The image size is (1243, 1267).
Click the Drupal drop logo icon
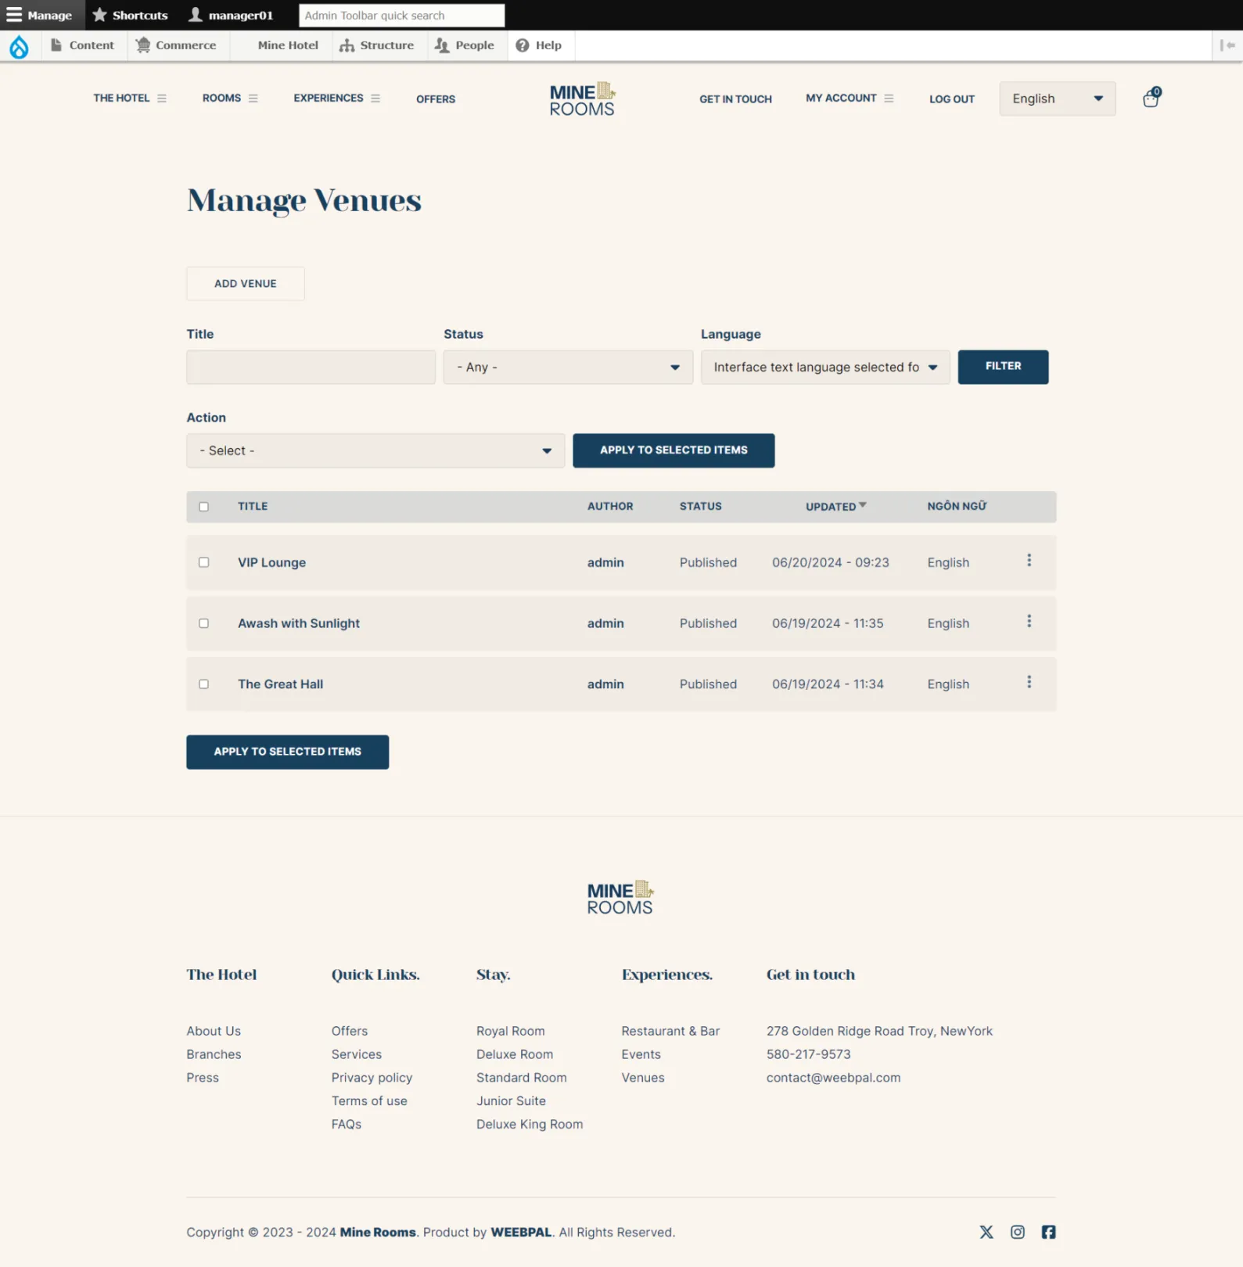click(x=19, y=47)
